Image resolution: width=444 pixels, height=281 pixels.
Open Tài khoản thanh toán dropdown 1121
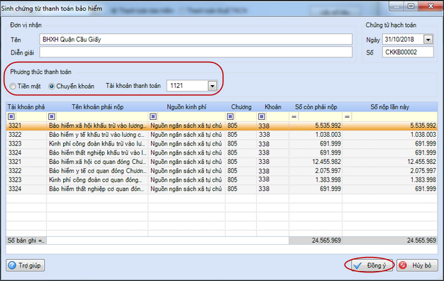[212, 86]
